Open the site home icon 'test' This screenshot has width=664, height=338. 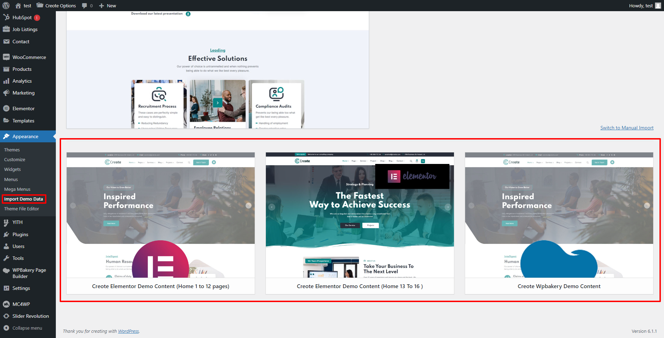(x=23, y=6)
